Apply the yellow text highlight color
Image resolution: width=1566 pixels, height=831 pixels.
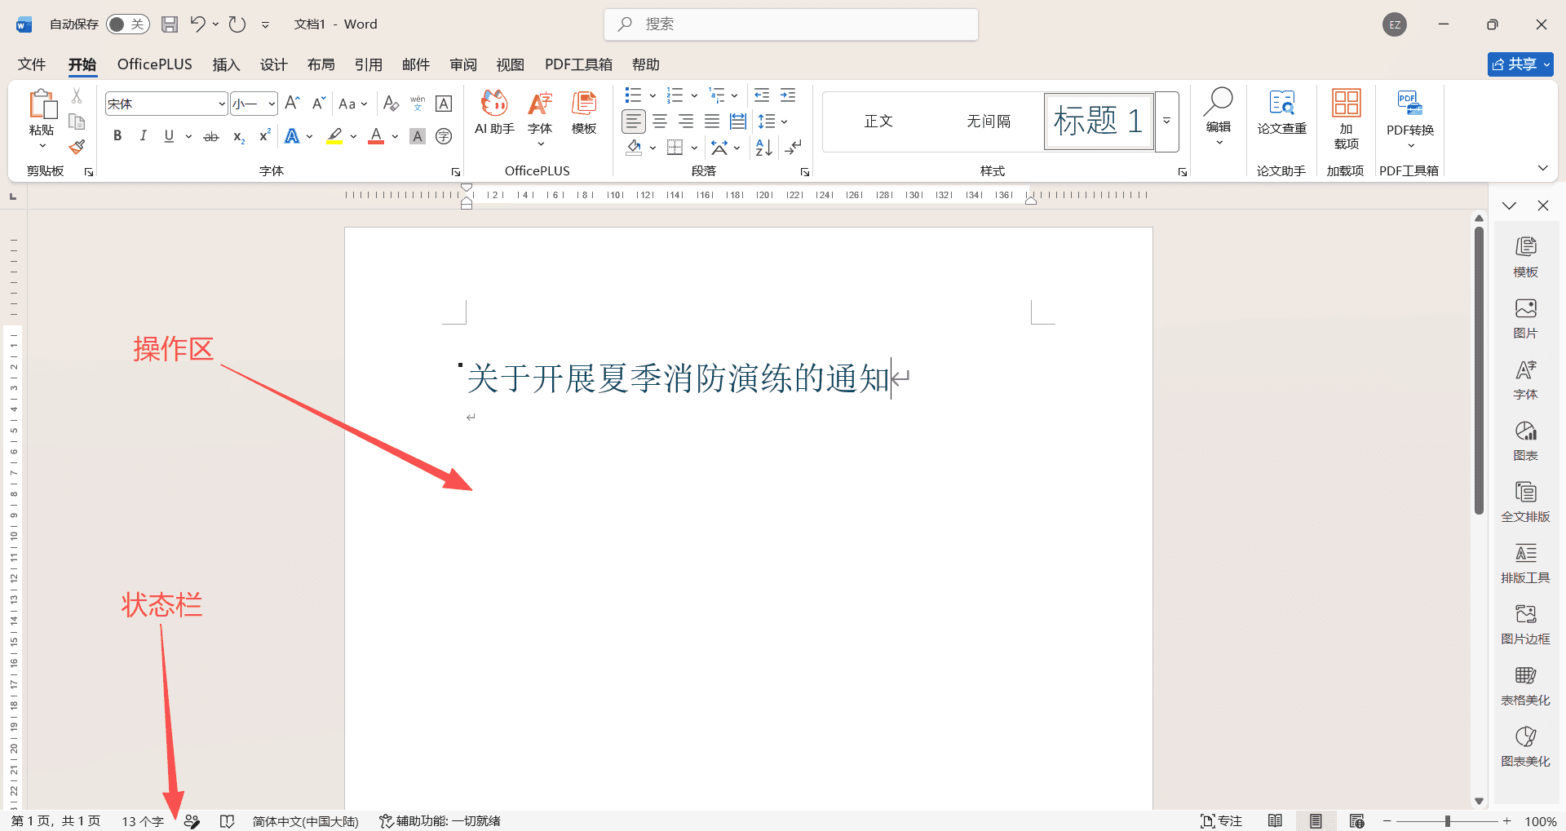[334, 136]
